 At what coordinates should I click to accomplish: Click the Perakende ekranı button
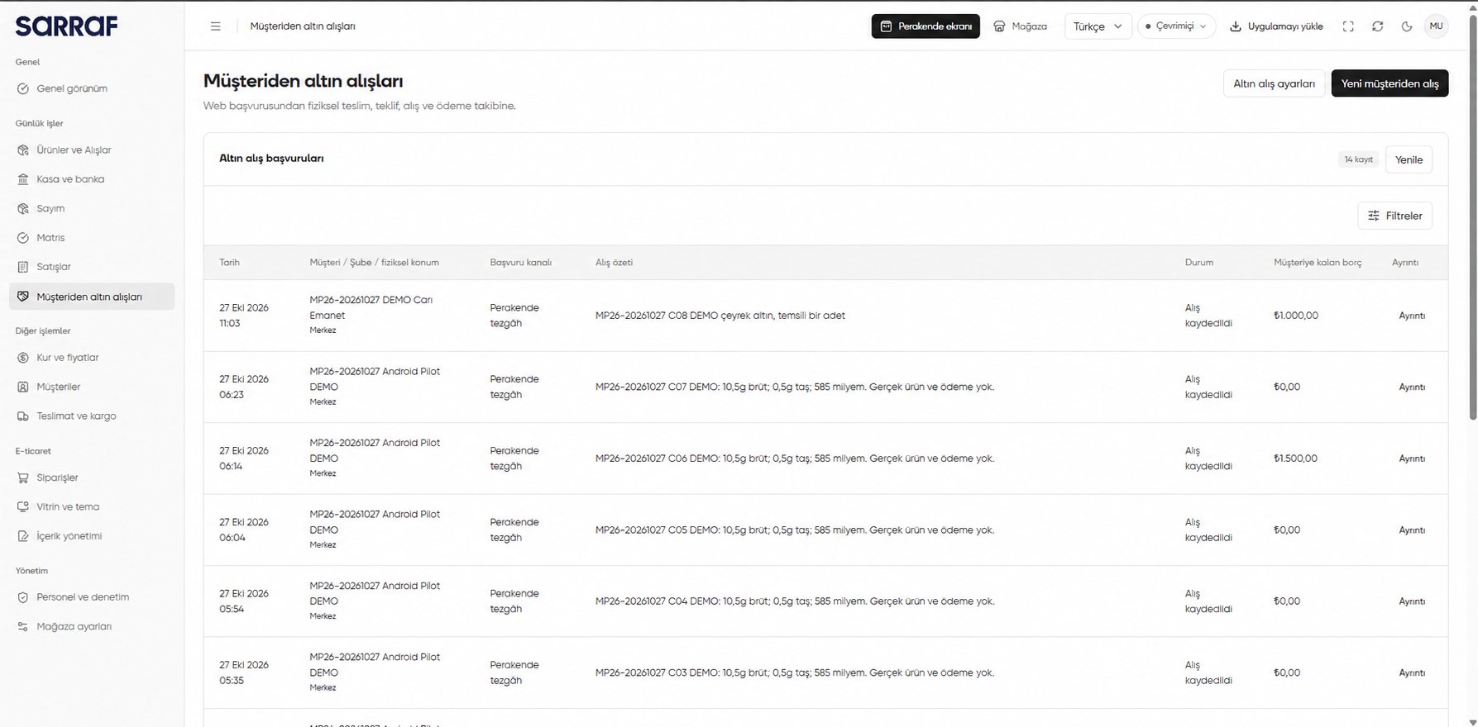[926, 26]
